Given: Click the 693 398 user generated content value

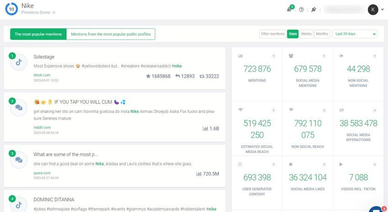Looking at the screenshot, I should pos(257,177).
